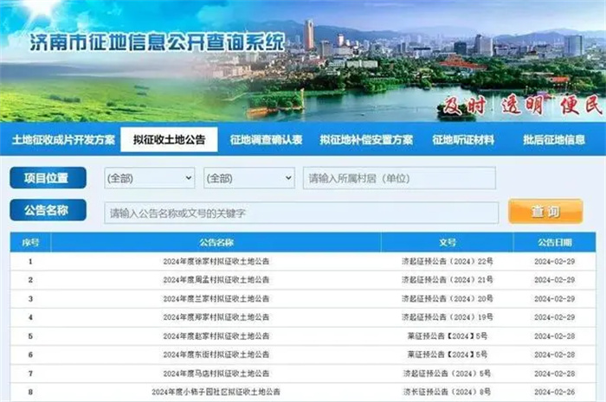Switch to 土地征收成片开发方案 tab
606x402 pixels.
pos(63,140)
